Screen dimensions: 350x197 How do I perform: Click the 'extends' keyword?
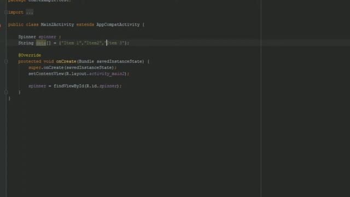85,25
